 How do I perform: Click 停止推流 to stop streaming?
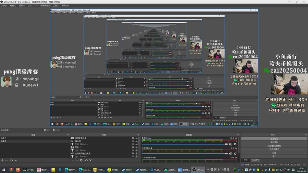point(274,139)
